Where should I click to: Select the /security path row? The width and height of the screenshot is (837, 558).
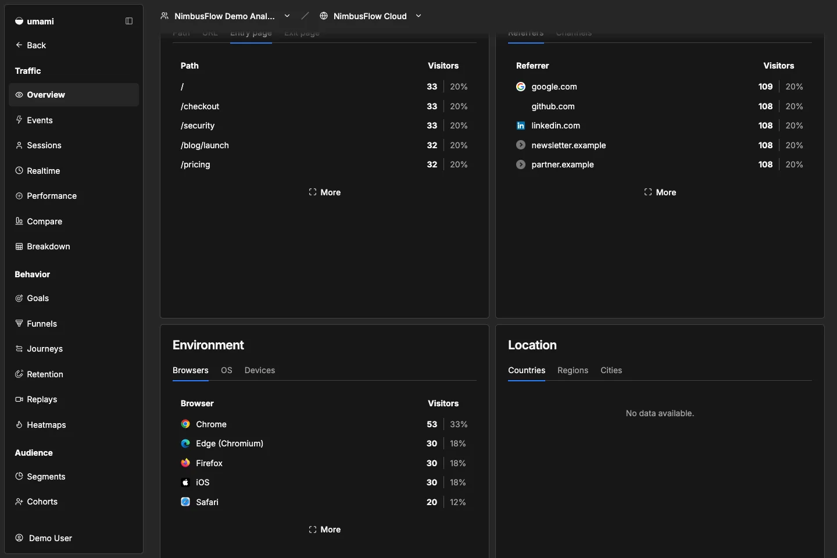tap(324, 126)
